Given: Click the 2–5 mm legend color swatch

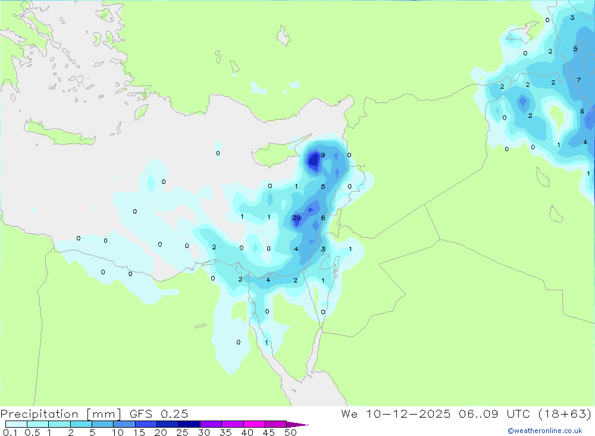Looking at the screenshot, I should click(81, 424).
